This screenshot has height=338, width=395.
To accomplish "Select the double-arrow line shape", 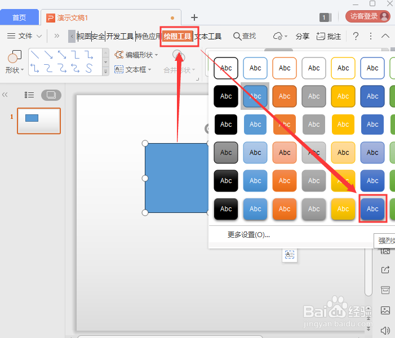I will [x=62, y=55].
